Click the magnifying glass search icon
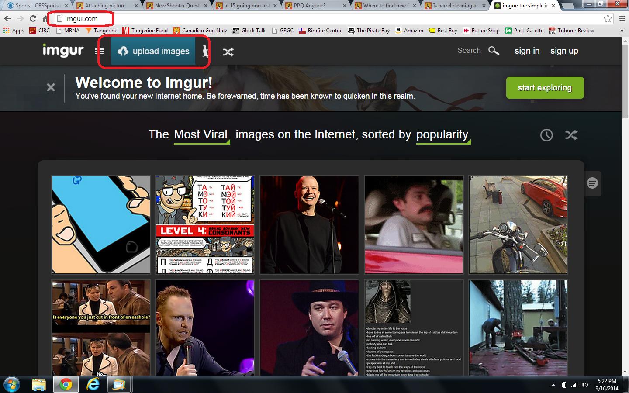Image resolution: width=629 pixels, height=393 pixels. [x=494, y=51]
